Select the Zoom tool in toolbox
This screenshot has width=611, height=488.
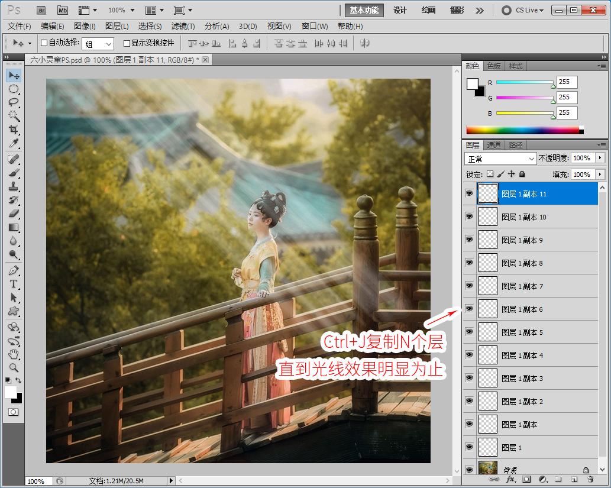14,367
